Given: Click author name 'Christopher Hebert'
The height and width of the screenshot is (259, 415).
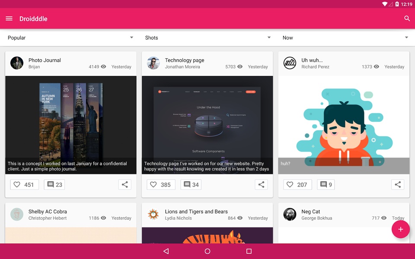Looking at the screenshot, I should (48, 218).
